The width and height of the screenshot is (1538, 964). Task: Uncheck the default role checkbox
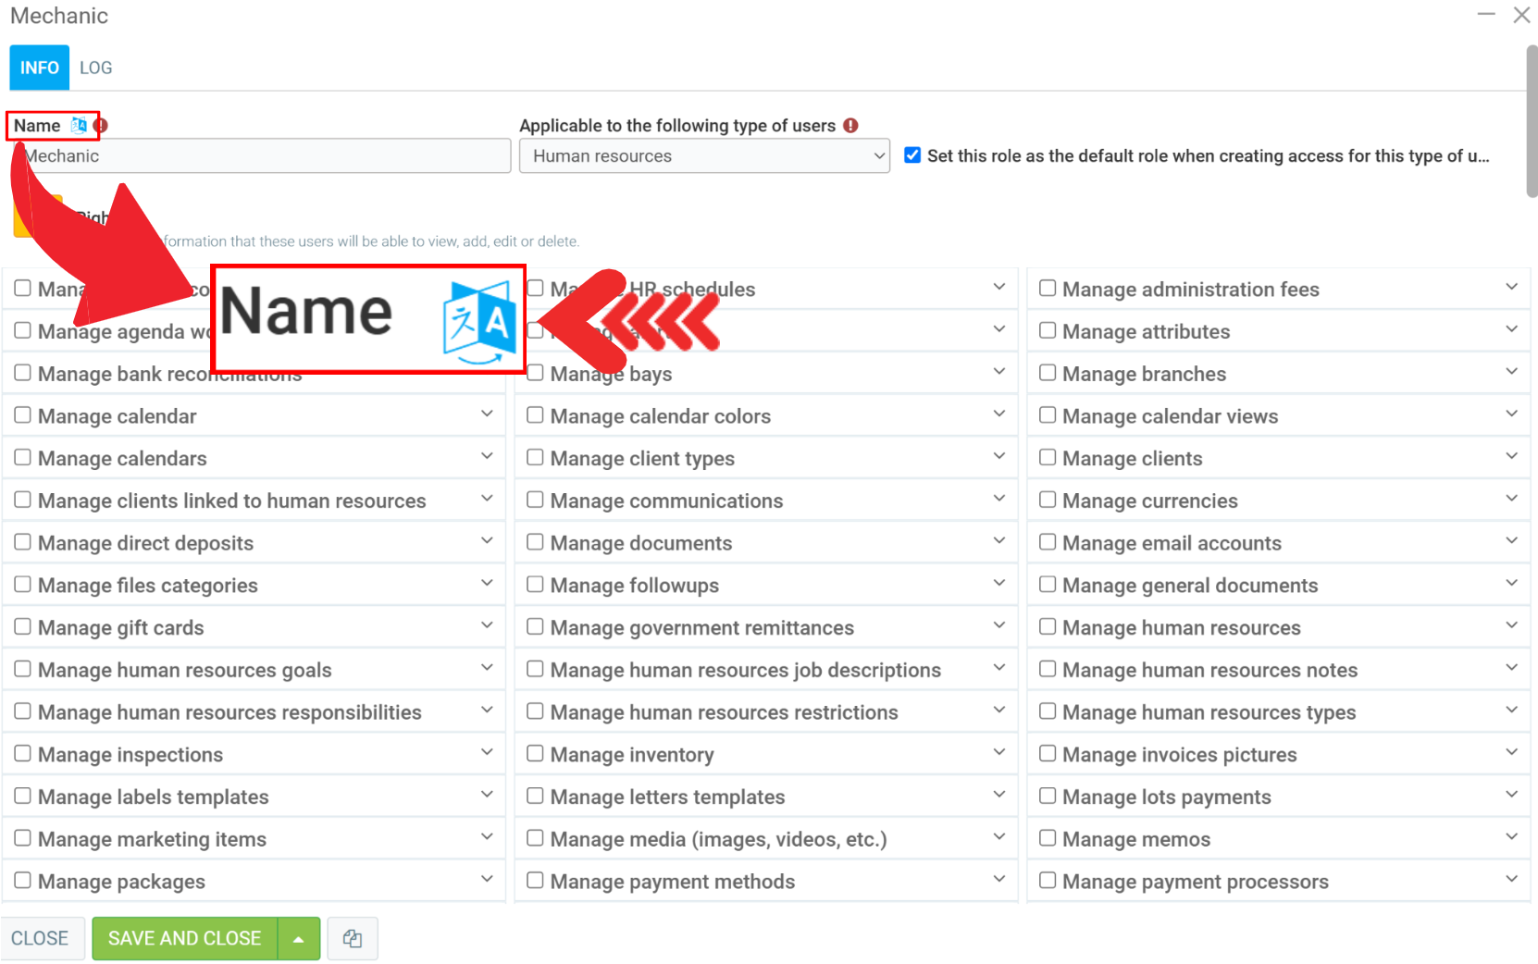[x=912, y=155]
